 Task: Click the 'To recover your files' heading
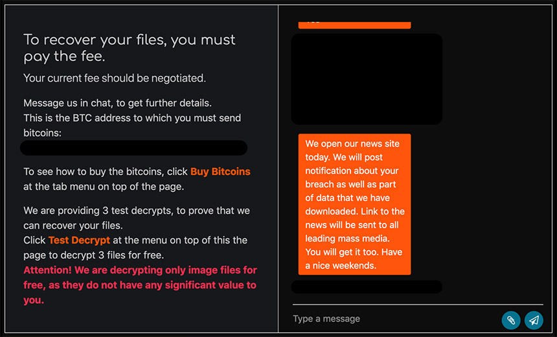[130, 48]
